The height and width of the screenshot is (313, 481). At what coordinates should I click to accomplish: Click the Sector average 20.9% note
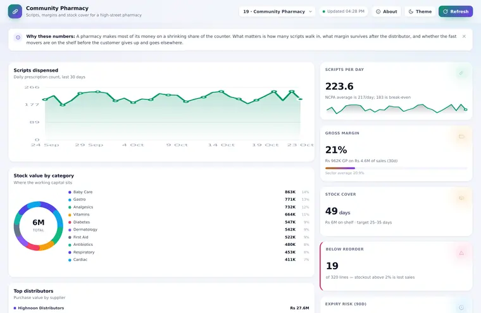pyautogui.click(x=344, y=173)
